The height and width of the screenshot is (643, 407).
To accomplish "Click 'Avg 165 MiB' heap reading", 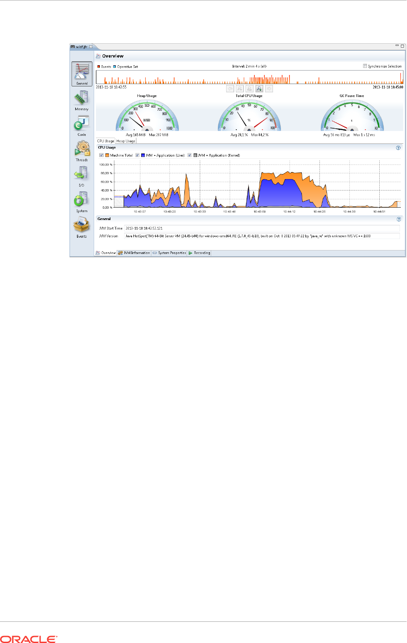I will click(136, 135).
